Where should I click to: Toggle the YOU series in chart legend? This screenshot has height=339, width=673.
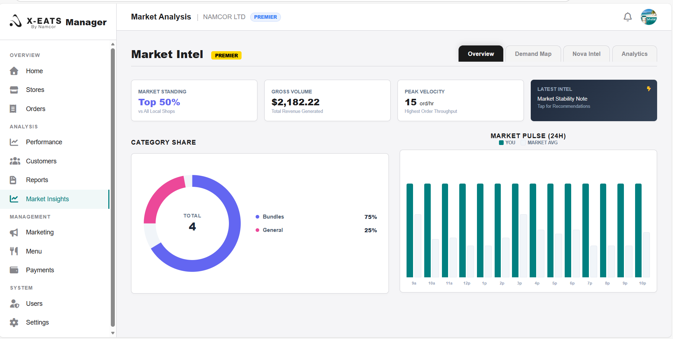click(507, 143)
